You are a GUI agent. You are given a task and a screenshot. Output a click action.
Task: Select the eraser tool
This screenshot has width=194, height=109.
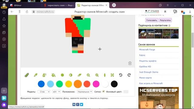tap(79, 75)
